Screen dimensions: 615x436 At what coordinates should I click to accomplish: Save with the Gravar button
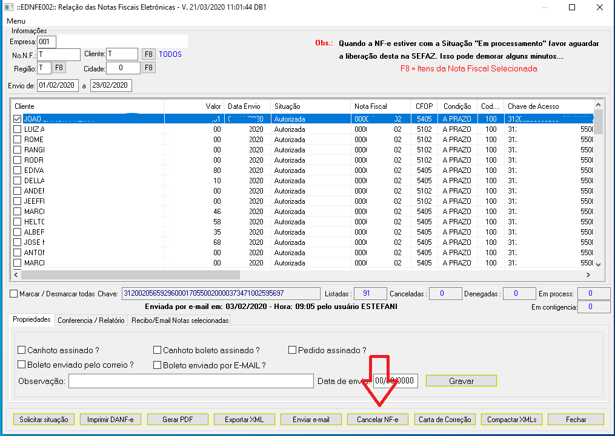(461, 381)
